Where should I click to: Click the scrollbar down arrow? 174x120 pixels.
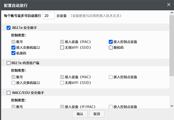pos(172,106)
